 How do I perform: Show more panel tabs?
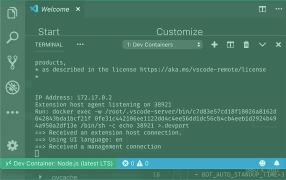tap(80, 44)
